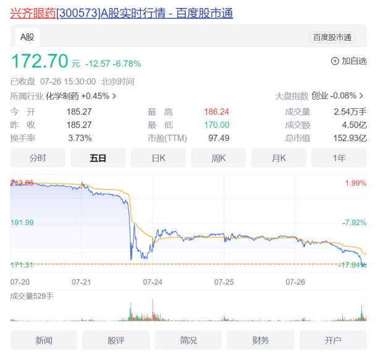This screenshot has height=355, width=383.
Task: Click the 百度股市通 badge button
Action: [332, 38]
